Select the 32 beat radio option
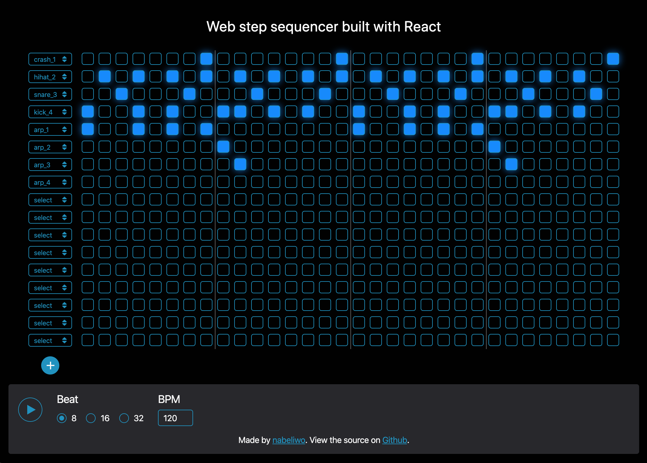The width and height of the screenshot is (647, 463). [x=124, y=418]
